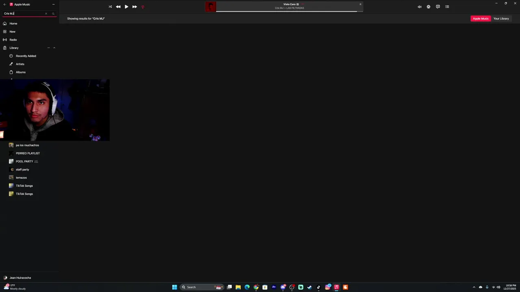The width and height of the screenshot is (520, 292).
Task: Open TikTok app from taskbar
Action: [318, 287]
